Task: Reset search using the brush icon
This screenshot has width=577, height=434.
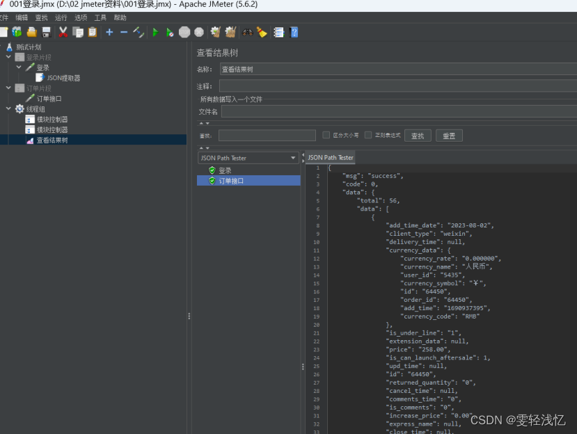Action: 262,33
